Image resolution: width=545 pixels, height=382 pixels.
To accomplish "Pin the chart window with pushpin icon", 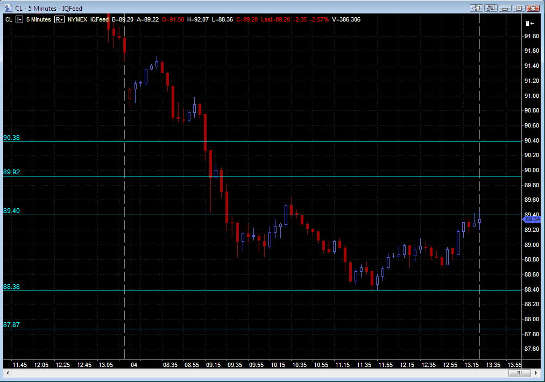I will pyautogui.click(x=476, y=8).
